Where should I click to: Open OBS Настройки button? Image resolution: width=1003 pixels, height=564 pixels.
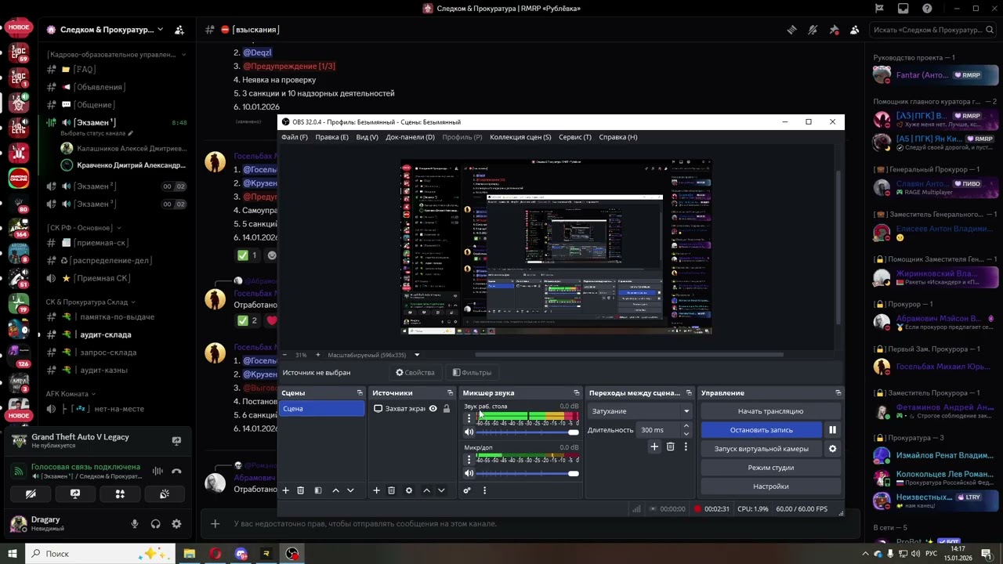pyautogui.click(x=770, y=486)
